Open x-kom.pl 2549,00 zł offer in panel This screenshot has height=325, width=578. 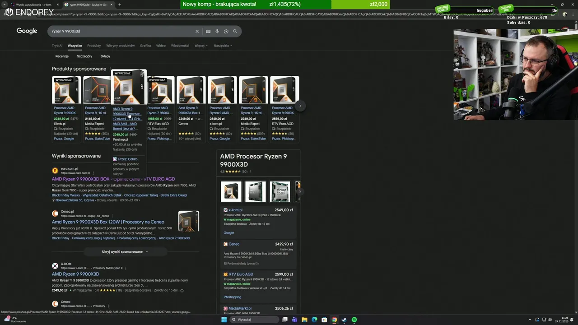[x=258, y=222]
